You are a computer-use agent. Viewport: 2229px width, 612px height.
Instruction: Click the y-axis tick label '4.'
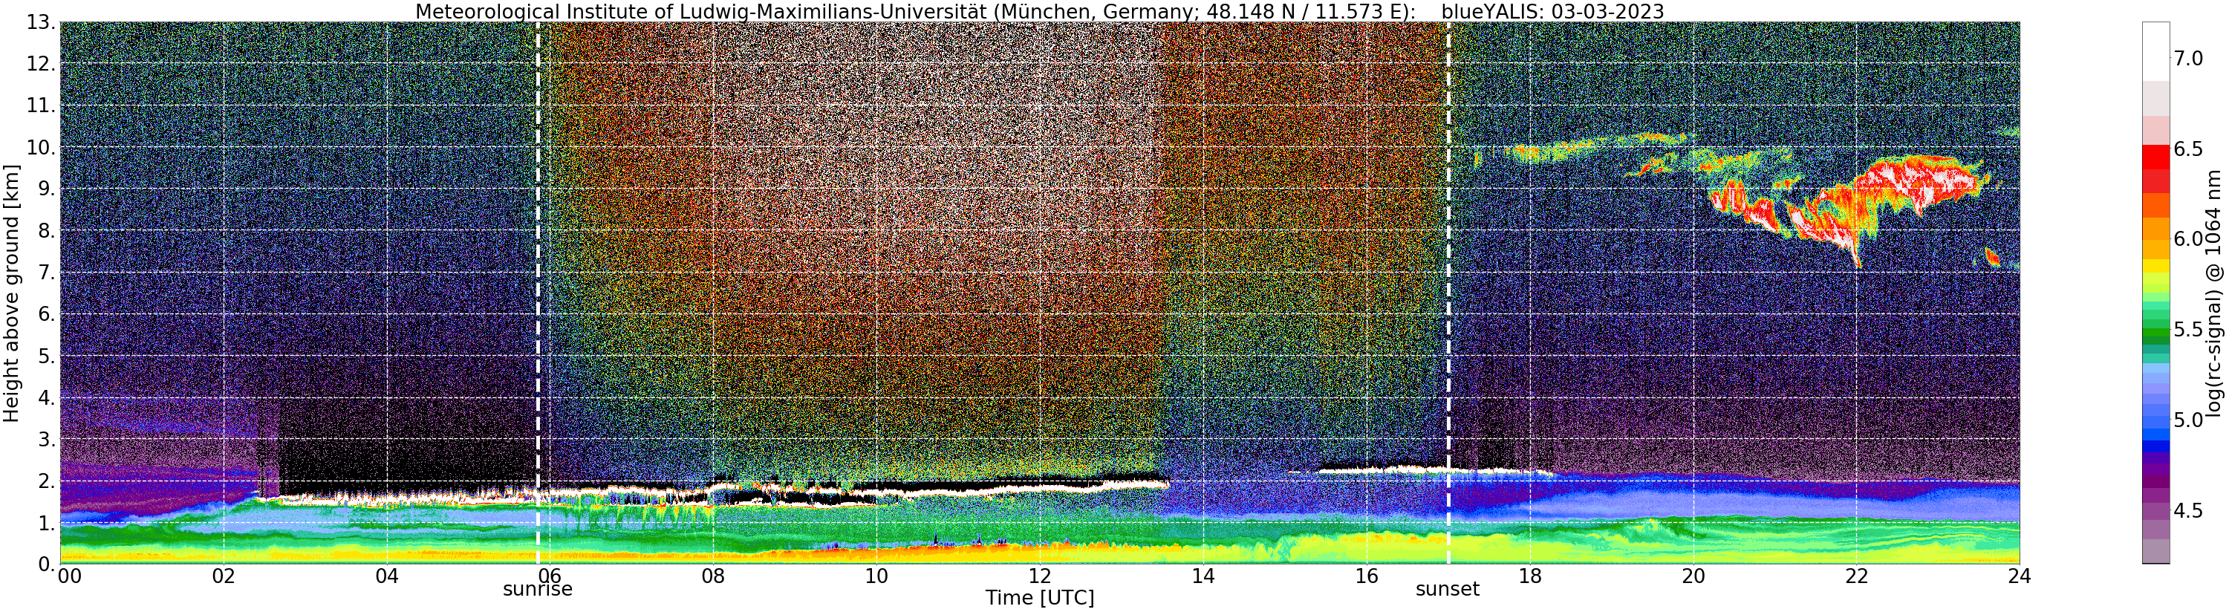tap(47, 397)
